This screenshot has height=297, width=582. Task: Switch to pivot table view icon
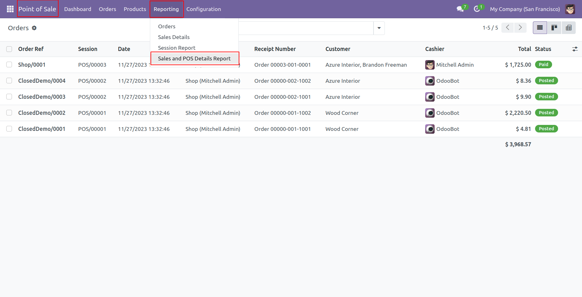tap(569, 28)
